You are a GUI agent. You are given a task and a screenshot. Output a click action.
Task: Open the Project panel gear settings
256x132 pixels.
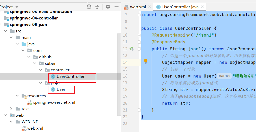(108, 7)
